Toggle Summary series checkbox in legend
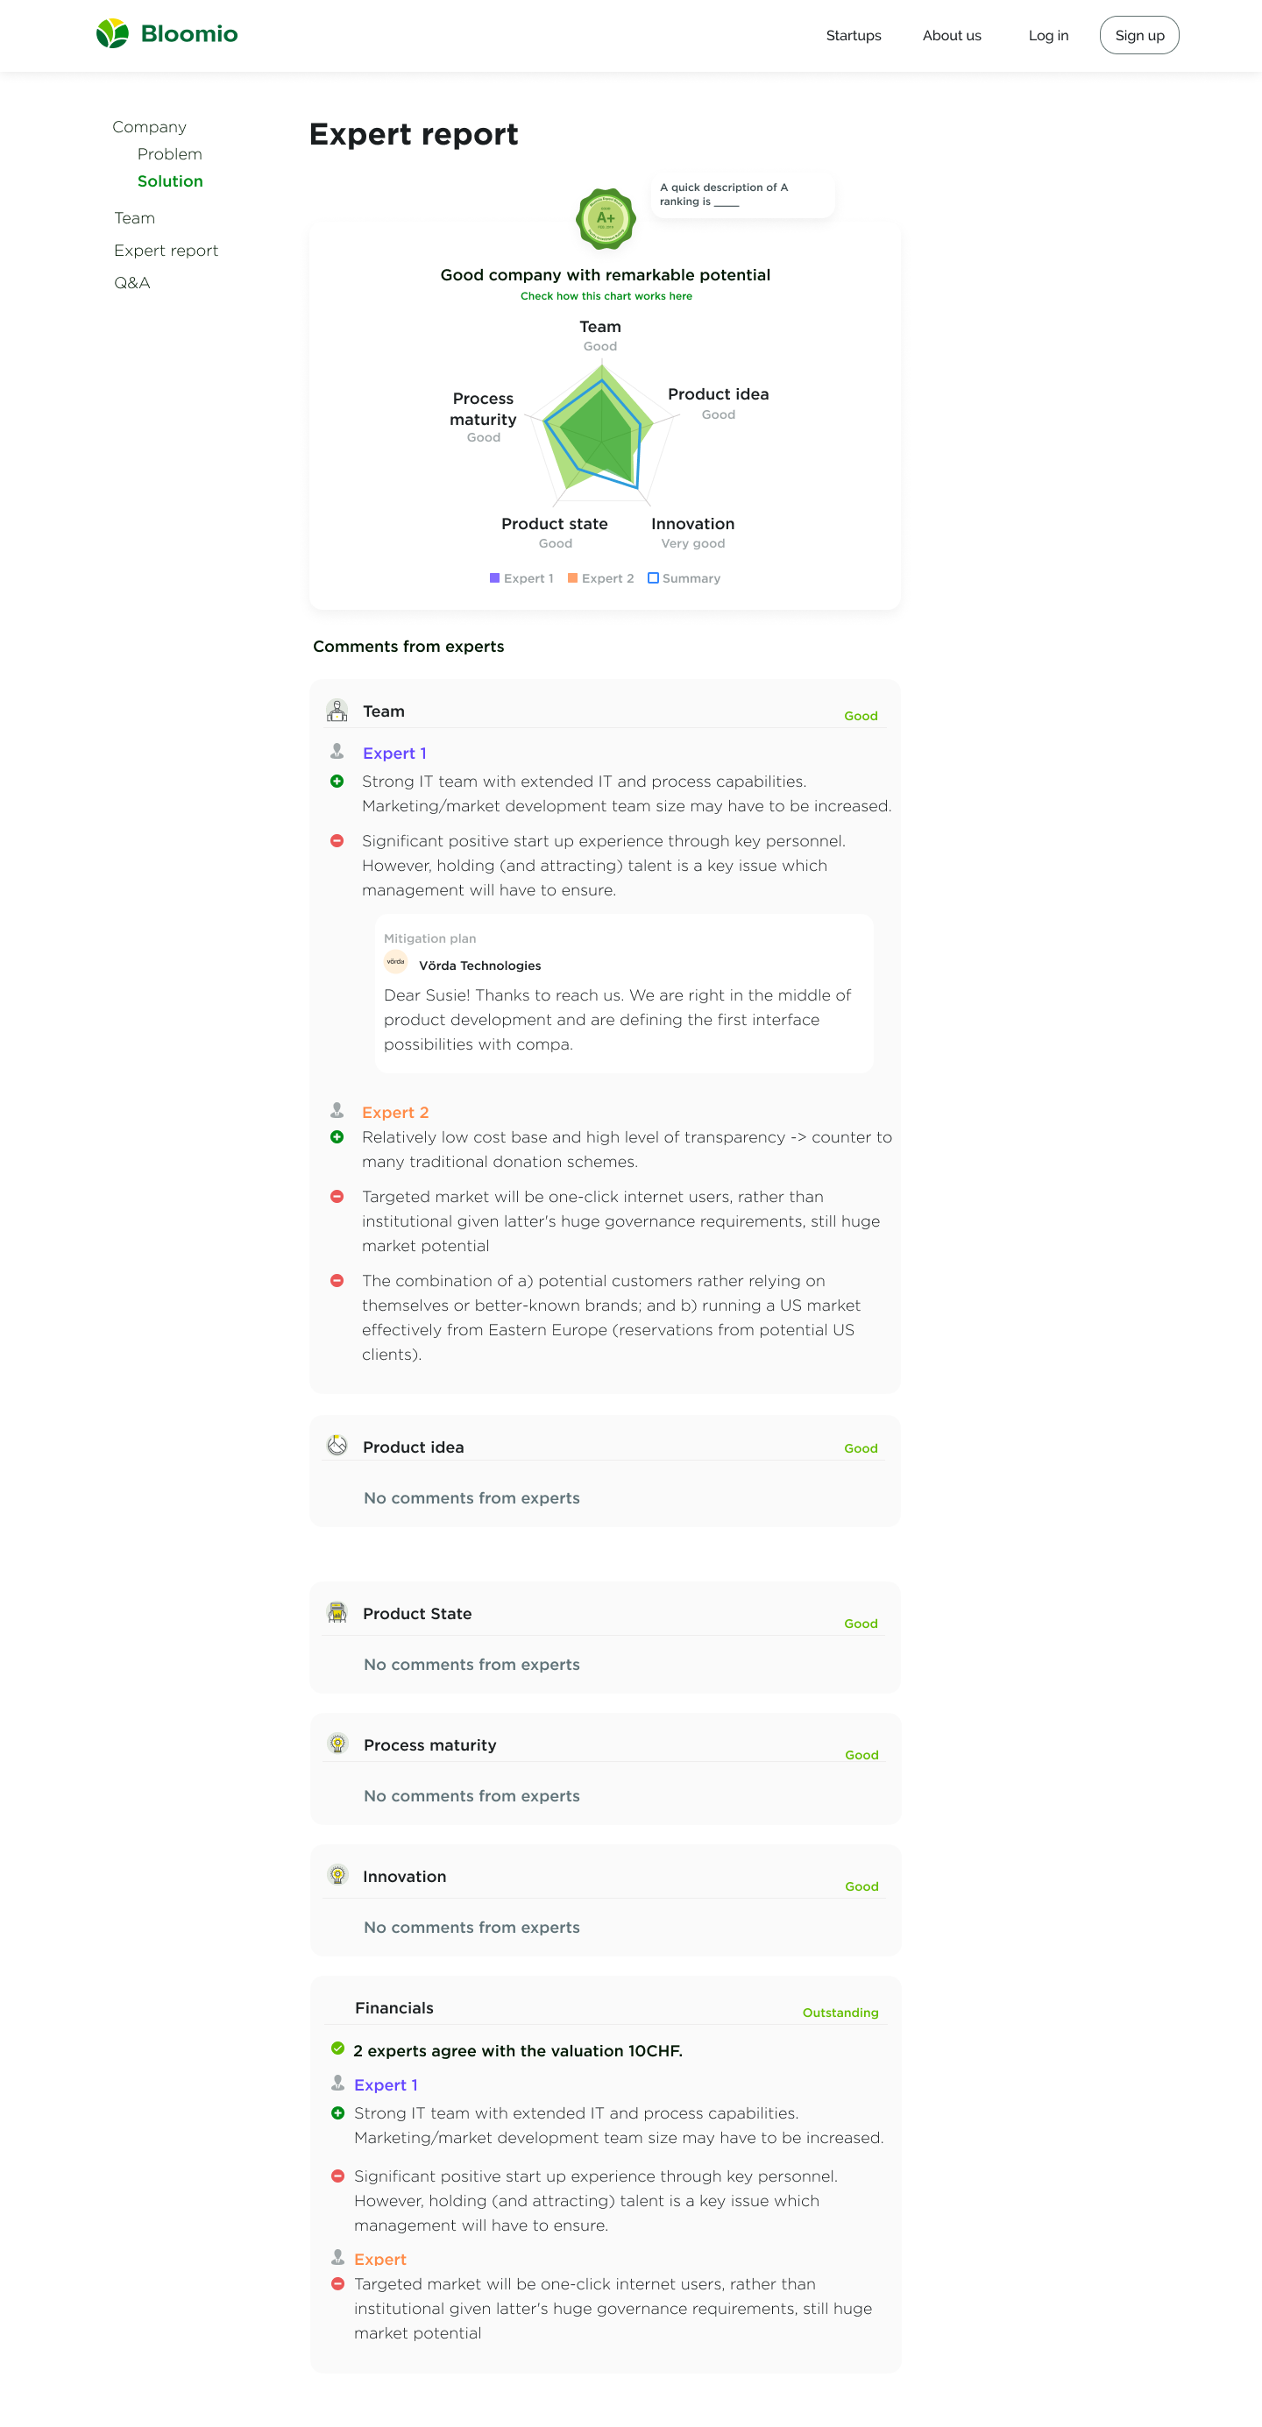 click(x=653, y=577)
